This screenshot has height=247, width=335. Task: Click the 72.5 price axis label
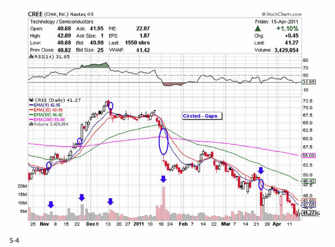click(x=307, y=101)
